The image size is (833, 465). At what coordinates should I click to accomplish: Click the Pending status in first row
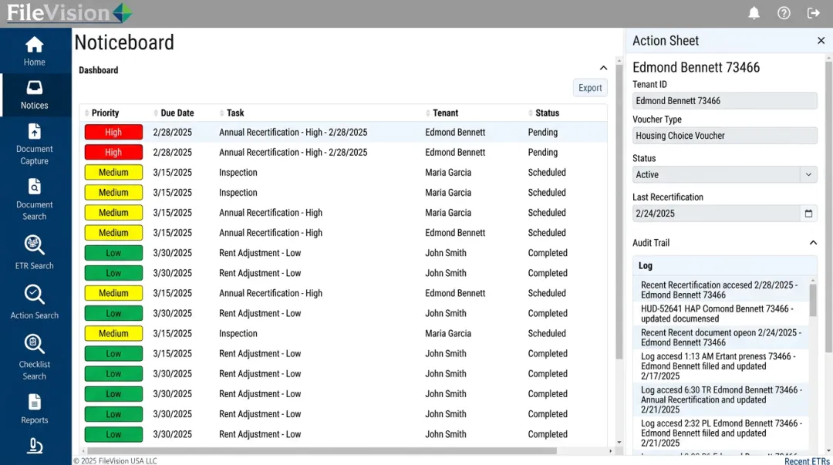(542, 133)
